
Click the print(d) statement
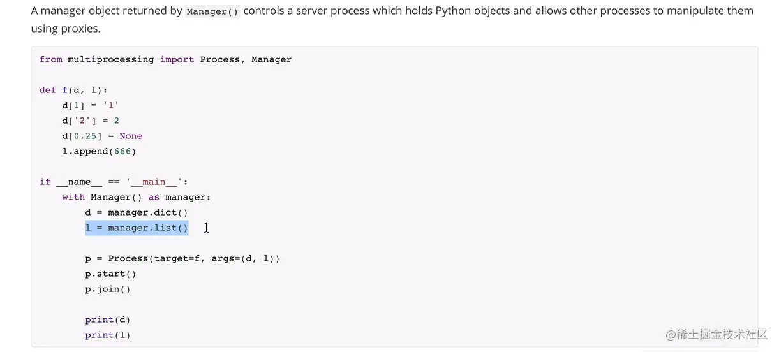108,319
